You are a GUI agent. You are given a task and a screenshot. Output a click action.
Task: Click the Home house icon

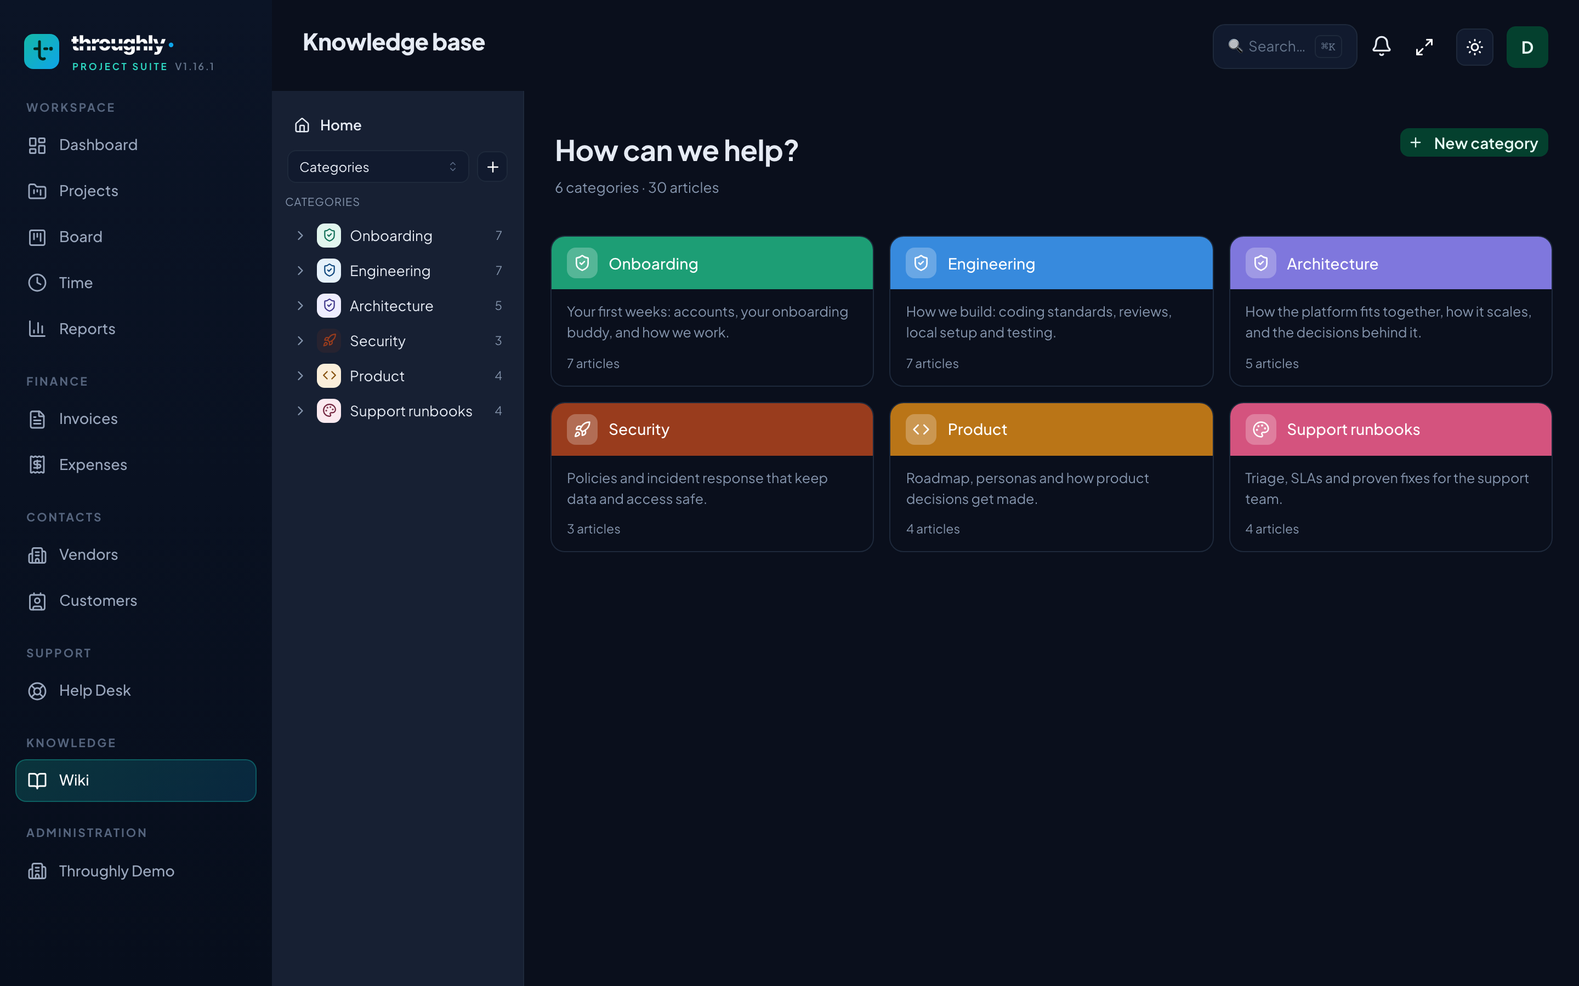pos(302,125)
